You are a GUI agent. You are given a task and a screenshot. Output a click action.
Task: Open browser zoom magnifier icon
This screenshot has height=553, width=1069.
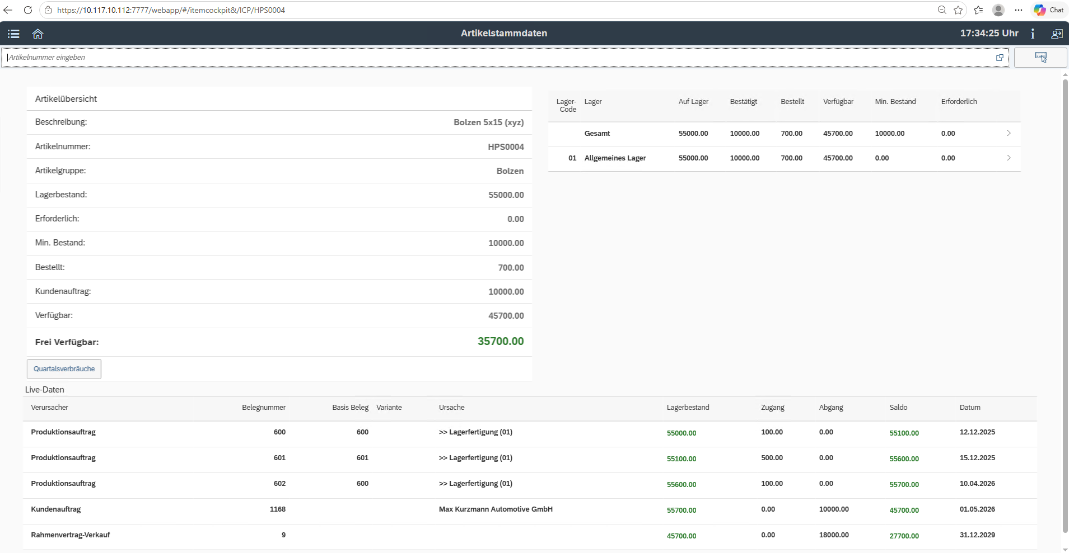[942, 10]
